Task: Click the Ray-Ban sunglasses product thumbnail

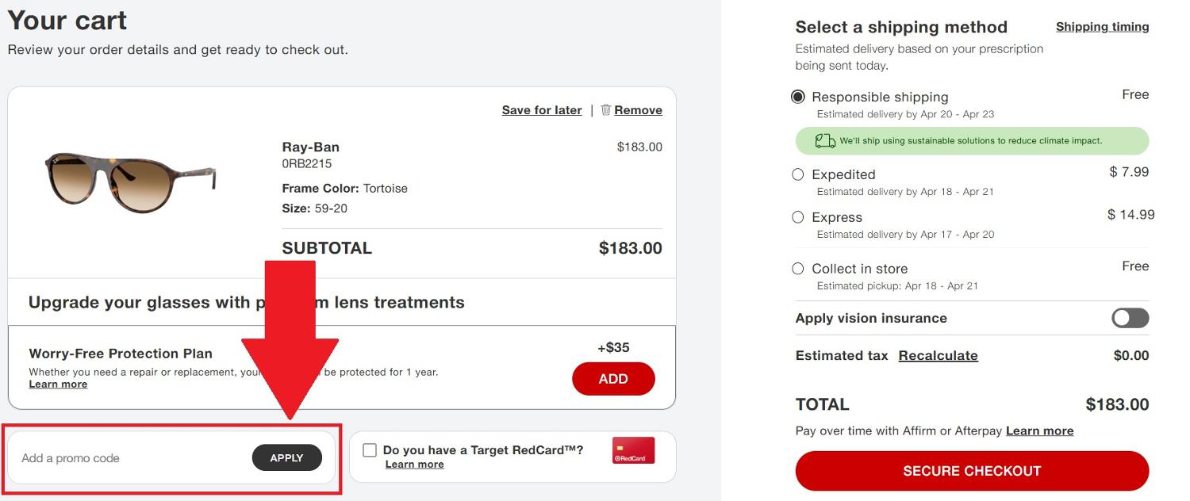Action: coord(131,181)
